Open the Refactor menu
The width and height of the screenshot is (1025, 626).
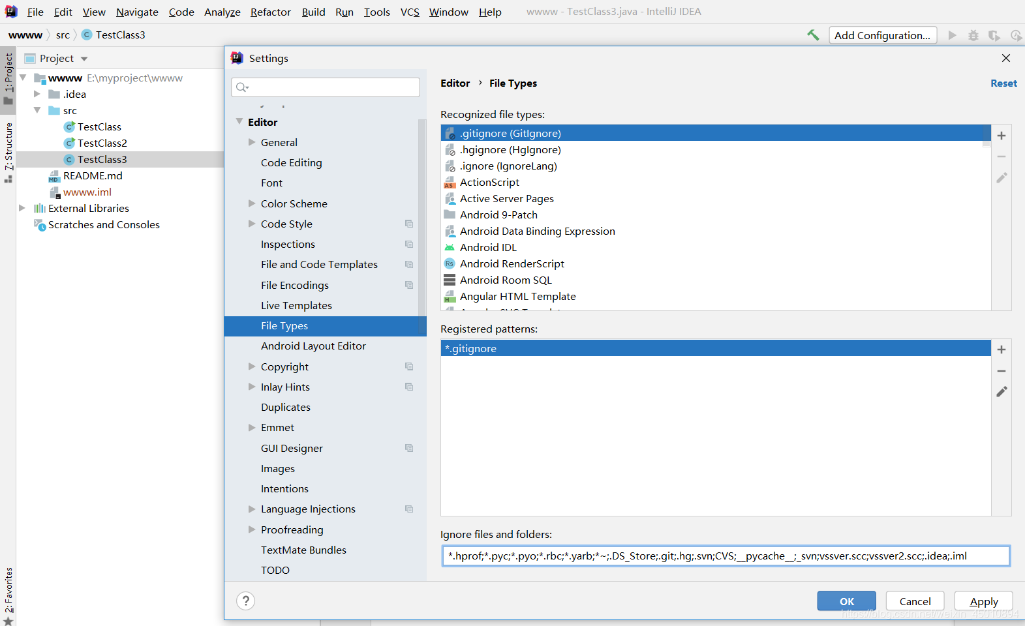click(x=271, y=12)
